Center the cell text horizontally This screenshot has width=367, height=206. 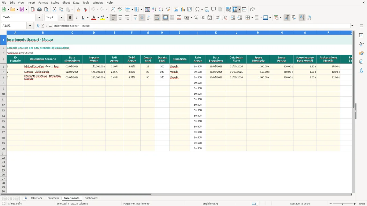(x=120, y=18)
